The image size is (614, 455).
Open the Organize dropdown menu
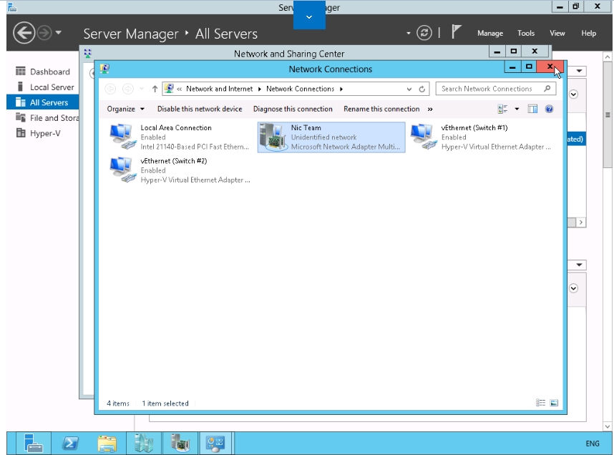click(x=126, y=109)
